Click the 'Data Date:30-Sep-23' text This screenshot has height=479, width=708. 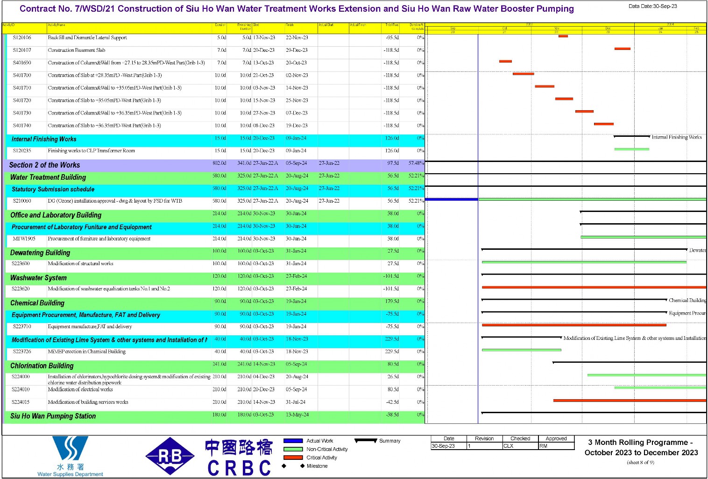pos(653,7)
